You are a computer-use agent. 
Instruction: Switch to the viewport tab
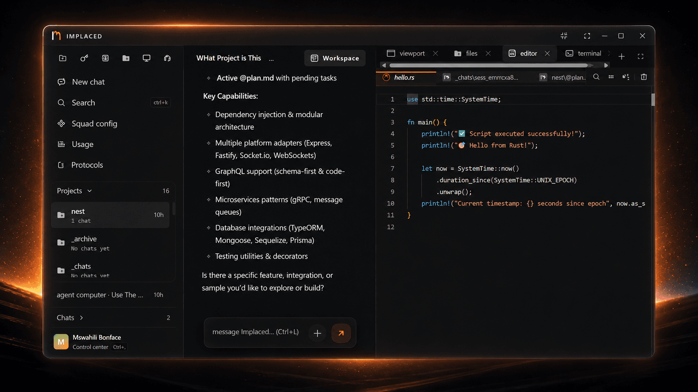coord(406,53)
